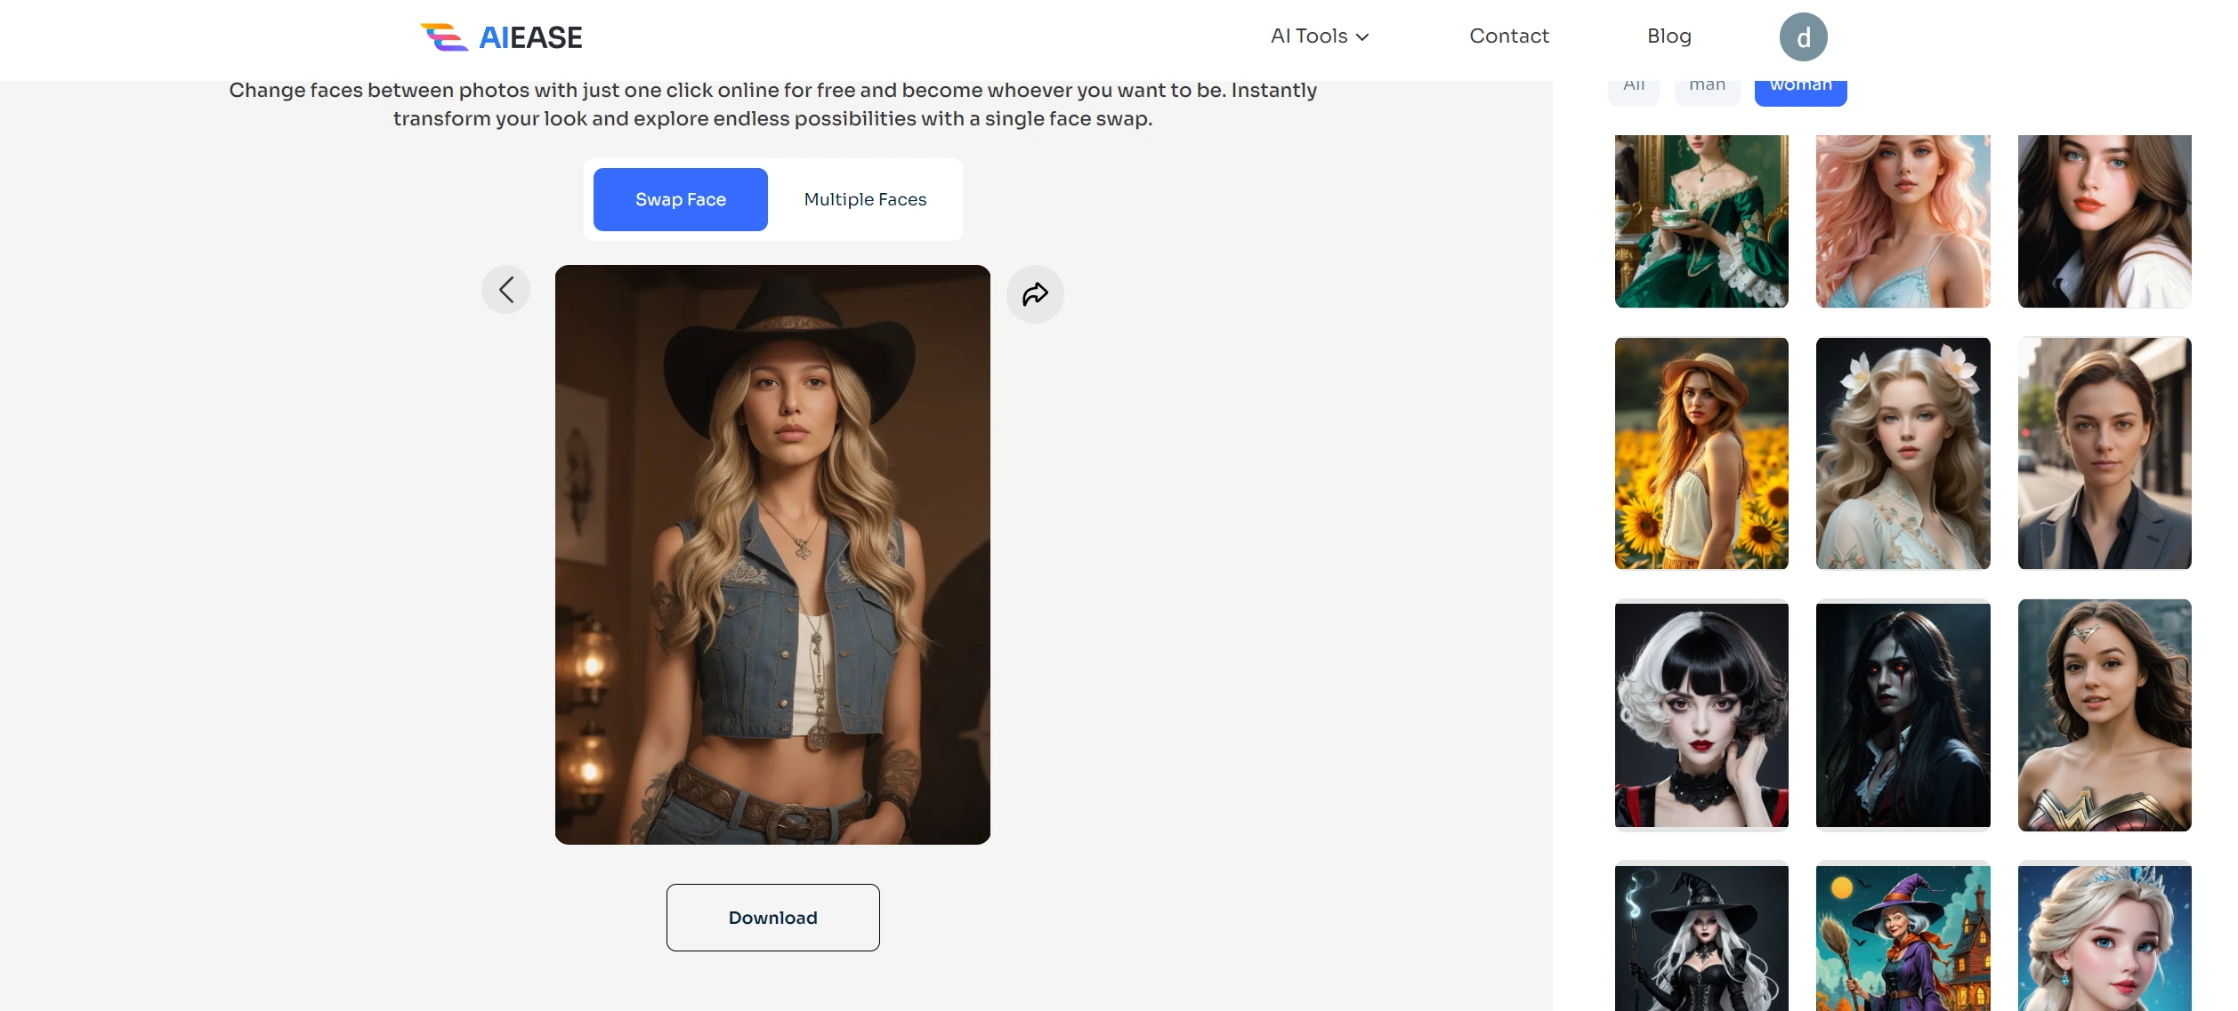Open the user profile menu icon

pyautogui.click(x=1803, y=36)
